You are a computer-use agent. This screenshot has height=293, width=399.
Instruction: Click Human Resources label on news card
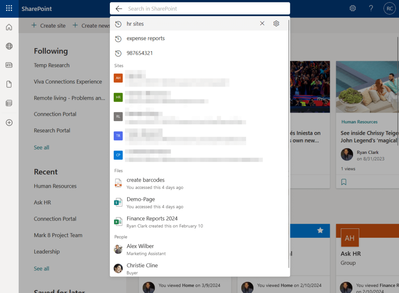(359, 122)
